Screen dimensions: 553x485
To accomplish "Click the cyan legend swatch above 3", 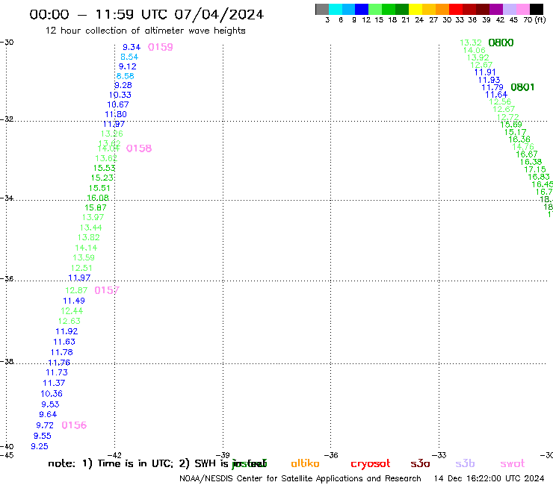I will click(x=336, y=9).
